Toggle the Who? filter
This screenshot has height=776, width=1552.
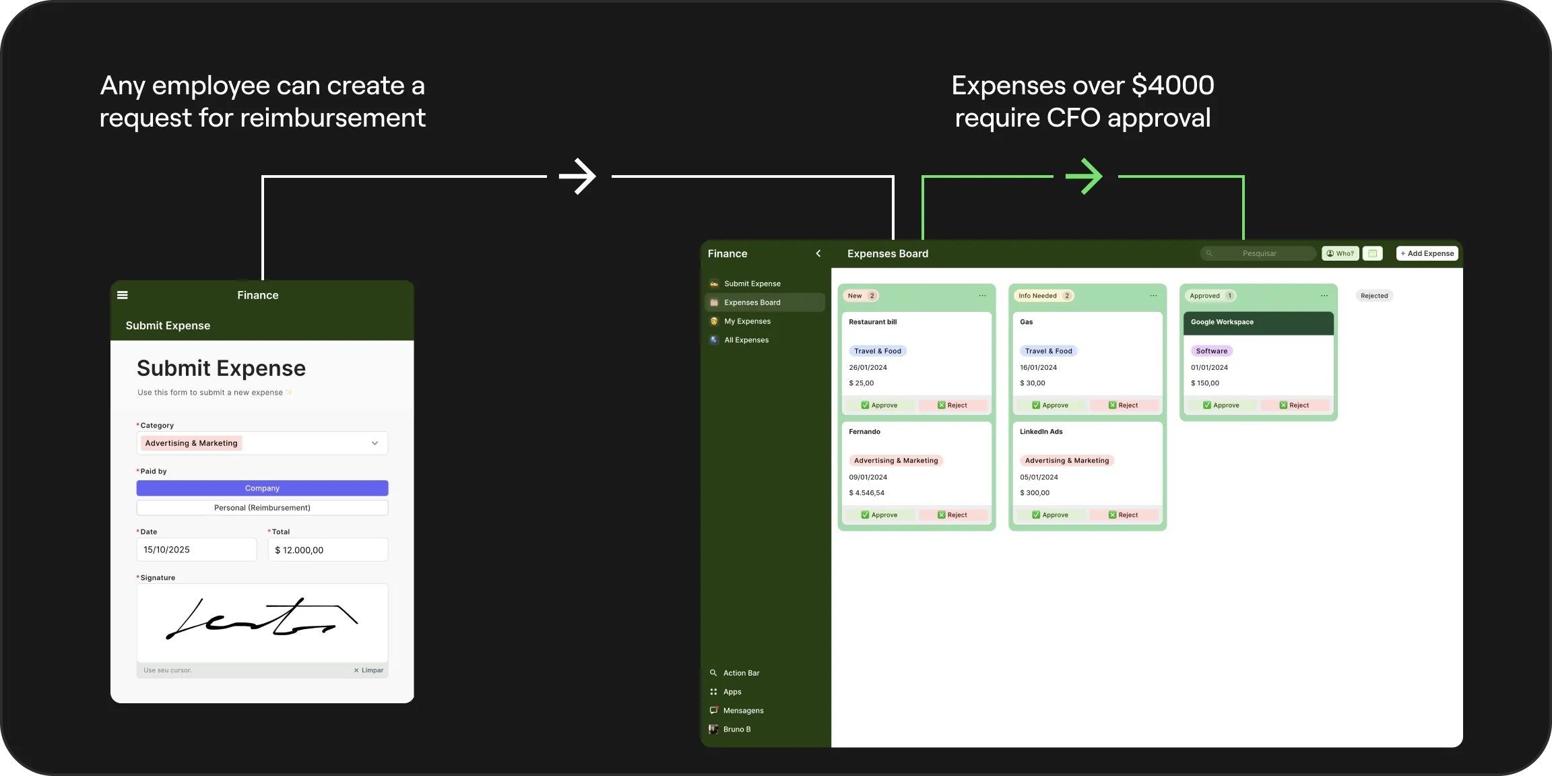pyautogui.click(x=1340, y=253)
